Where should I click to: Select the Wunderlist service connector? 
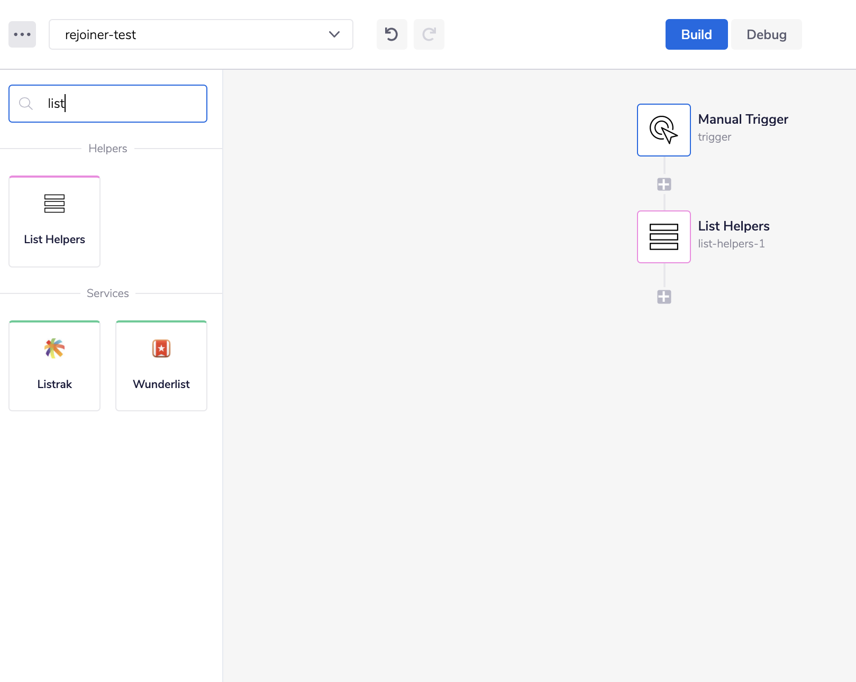161,365
